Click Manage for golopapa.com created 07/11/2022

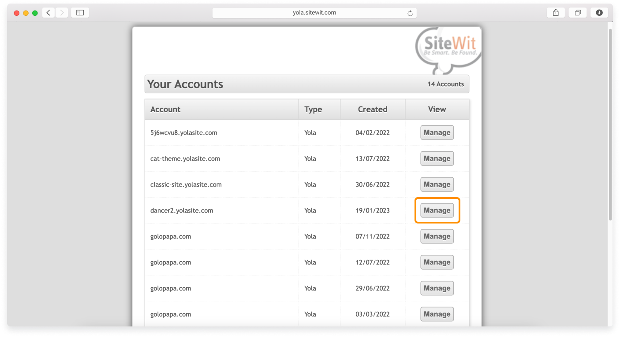point(437,236)
